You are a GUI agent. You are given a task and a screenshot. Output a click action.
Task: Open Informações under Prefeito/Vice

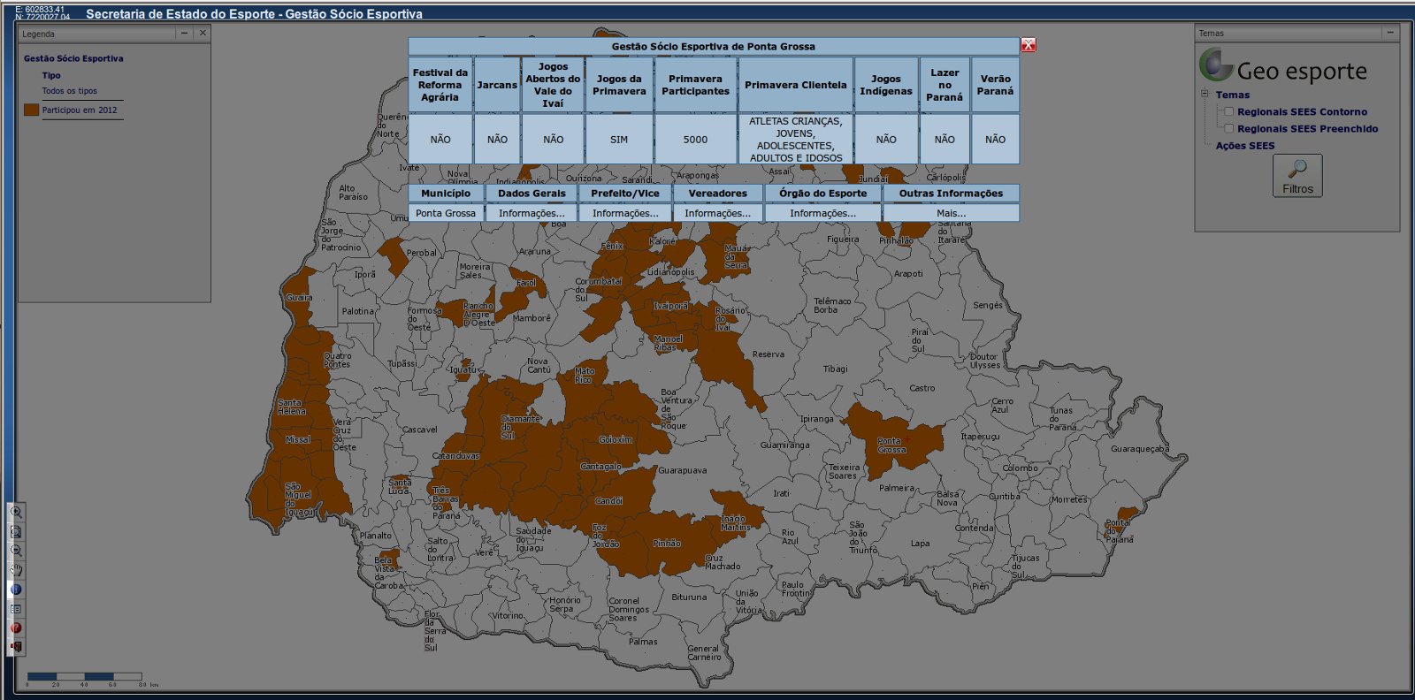click(624, 213)
